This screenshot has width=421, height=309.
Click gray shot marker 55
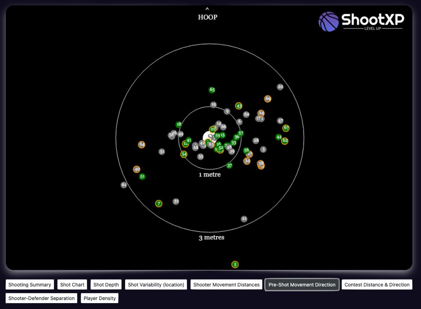[200, 157]
